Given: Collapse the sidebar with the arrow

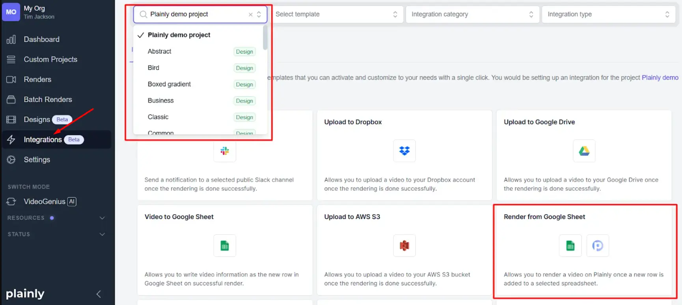Looking at the screenshot, I should pos(99,294).
